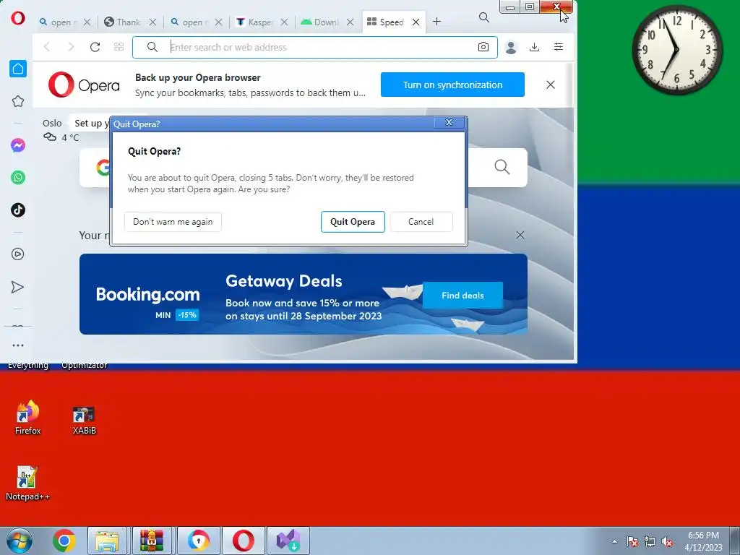Open the Player sidebar icon
The height and width of the screenshot is (555, 740).
18,254
